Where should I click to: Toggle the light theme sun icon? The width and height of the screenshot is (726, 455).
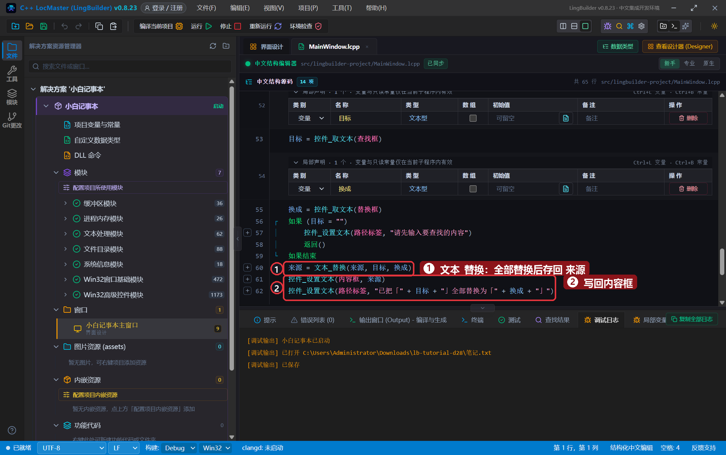(x=714, y=26)
